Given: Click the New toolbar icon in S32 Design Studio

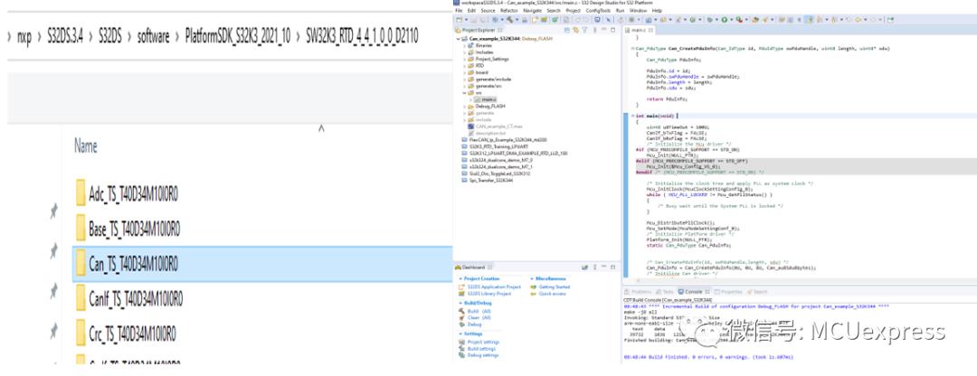Looking at the screenshot, I should [458, 19].
